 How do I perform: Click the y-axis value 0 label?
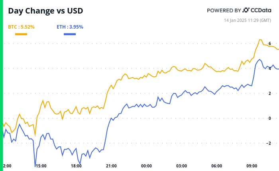click(x=270, y=118)
